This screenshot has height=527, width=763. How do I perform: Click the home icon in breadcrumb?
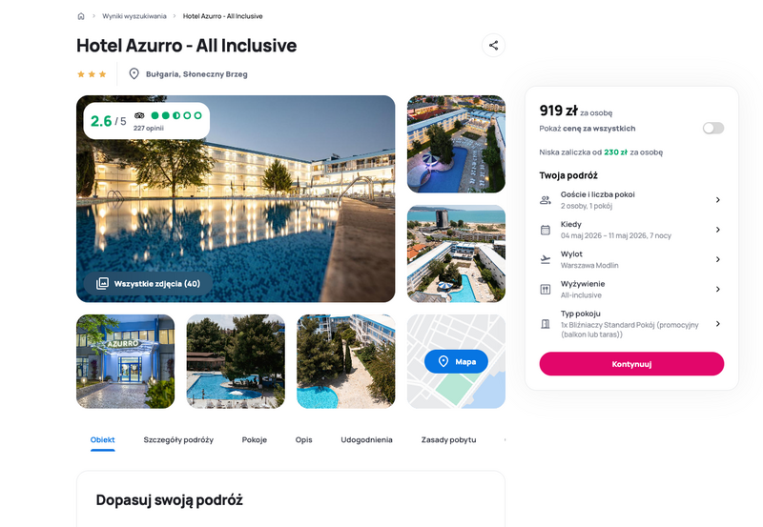81,16
